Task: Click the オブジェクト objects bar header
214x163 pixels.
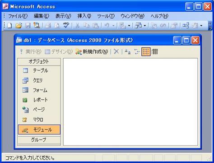Action: pyautogui.click(x=39, y=62)
